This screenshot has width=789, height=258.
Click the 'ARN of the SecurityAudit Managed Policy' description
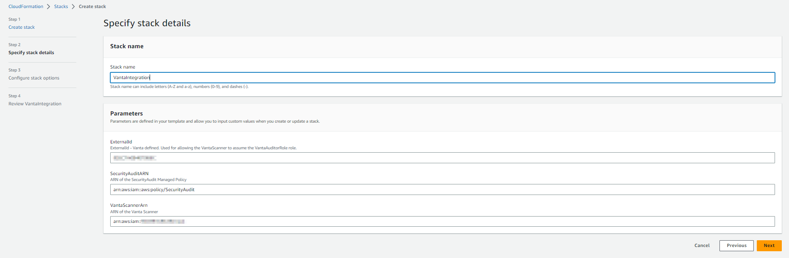pyautogui.click(x=148, y=180)
